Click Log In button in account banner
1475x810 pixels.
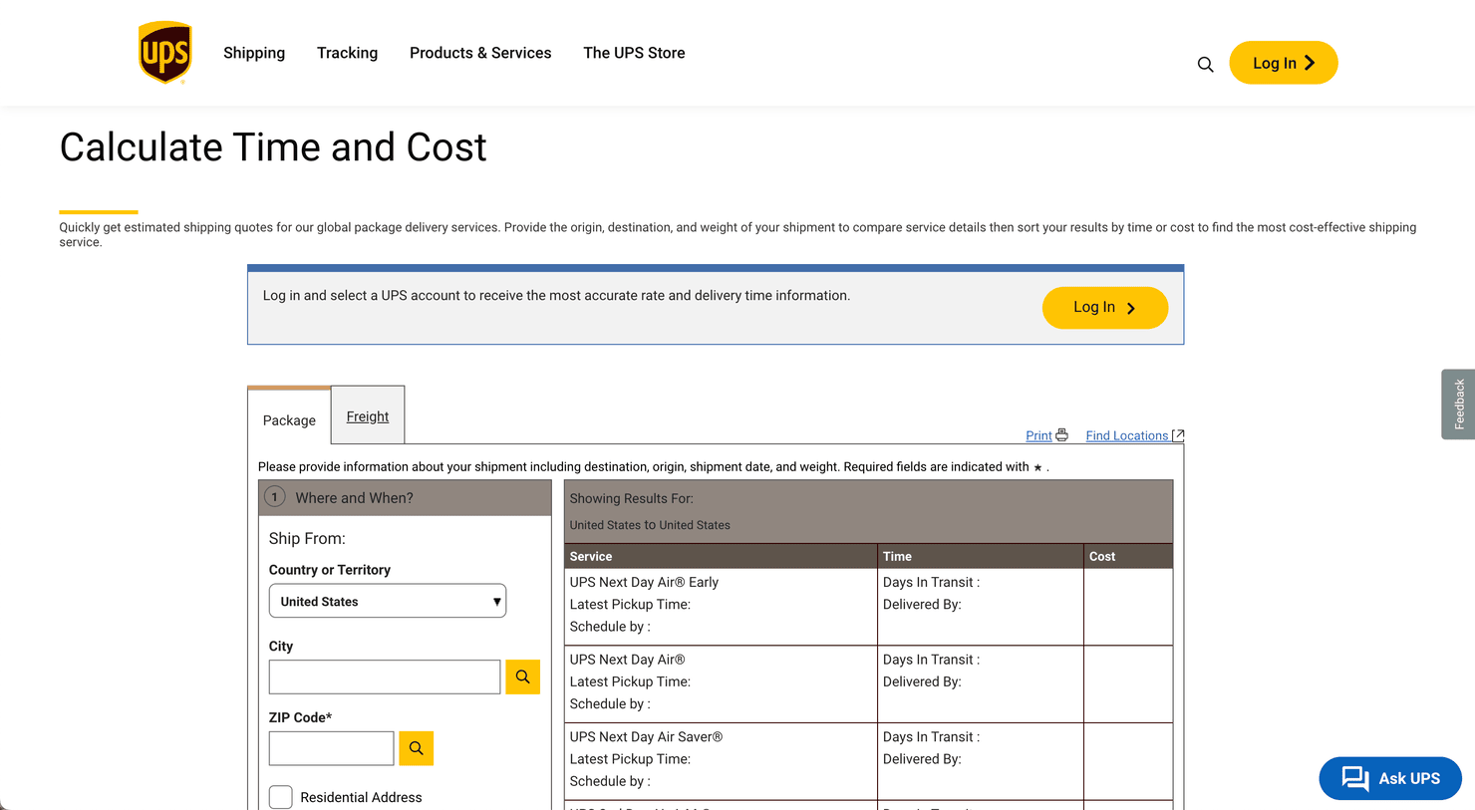1105,308
